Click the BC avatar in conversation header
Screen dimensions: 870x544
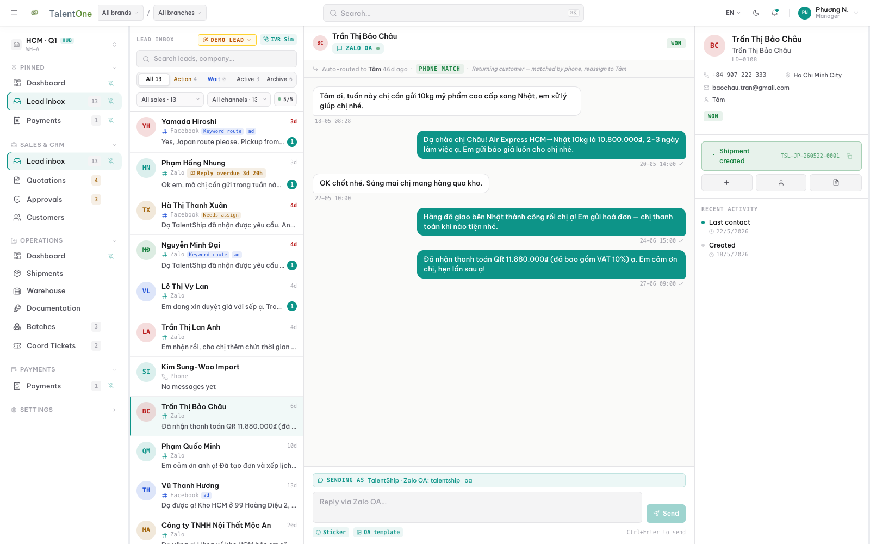pyautogui.click(x=320, y=43)
